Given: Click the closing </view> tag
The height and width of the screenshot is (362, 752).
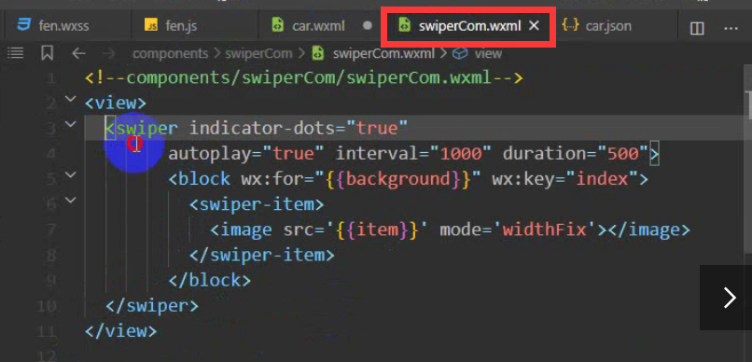Looking at the screenshot, I should pos(120,331).
